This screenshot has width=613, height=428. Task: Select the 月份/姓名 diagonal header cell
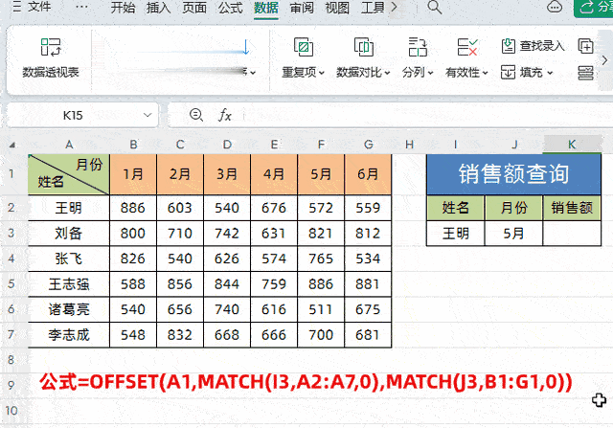click(69, 174)
